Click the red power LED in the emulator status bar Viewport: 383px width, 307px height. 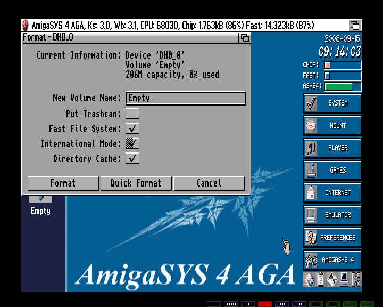pos(265,304)
